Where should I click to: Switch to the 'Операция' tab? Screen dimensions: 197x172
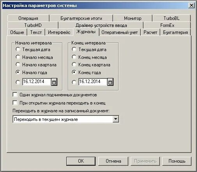(28, 18)
